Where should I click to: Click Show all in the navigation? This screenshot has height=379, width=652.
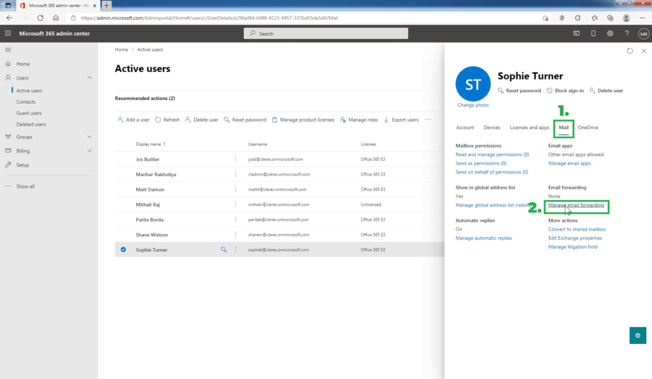pos(25,186)
